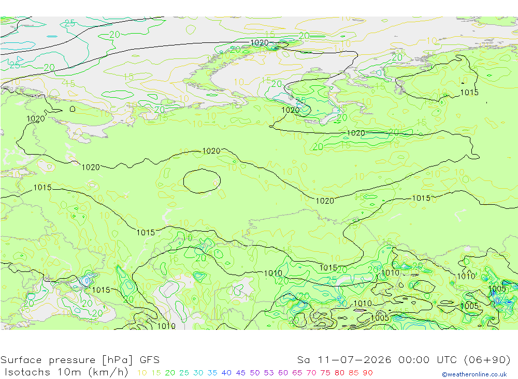Select the '60' legend value

click(283, 373)
